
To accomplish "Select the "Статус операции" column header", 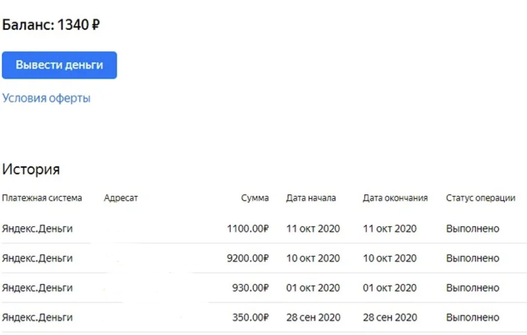I will tap(480, 198).
